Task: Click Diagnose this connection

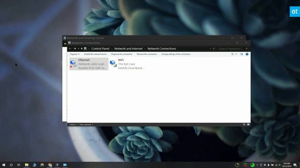Action: pyautogui.click(x=122, y=54)
